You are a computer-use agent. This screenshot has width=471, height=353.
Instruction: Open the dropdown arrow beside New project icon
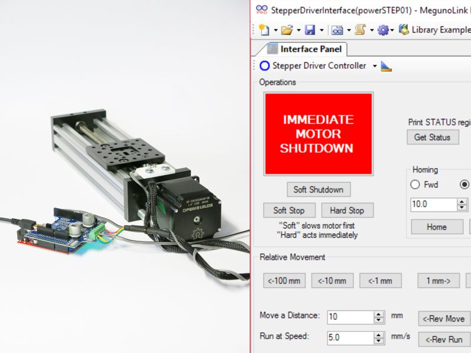tap(276, 30)
